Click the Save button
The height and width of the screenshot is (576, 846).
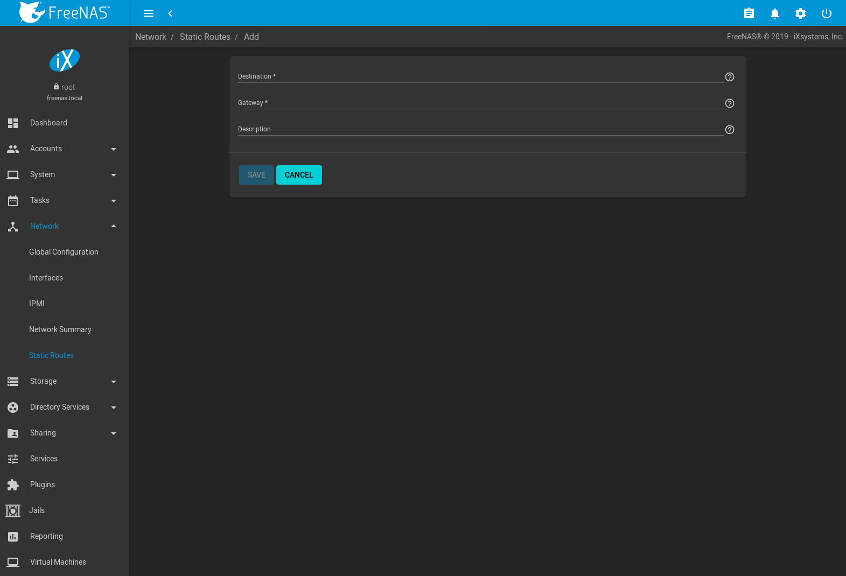tap(256, 175)
